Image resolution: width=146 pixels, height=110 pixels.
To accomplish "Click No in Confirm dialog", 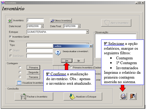I will (x=79, y=61).
